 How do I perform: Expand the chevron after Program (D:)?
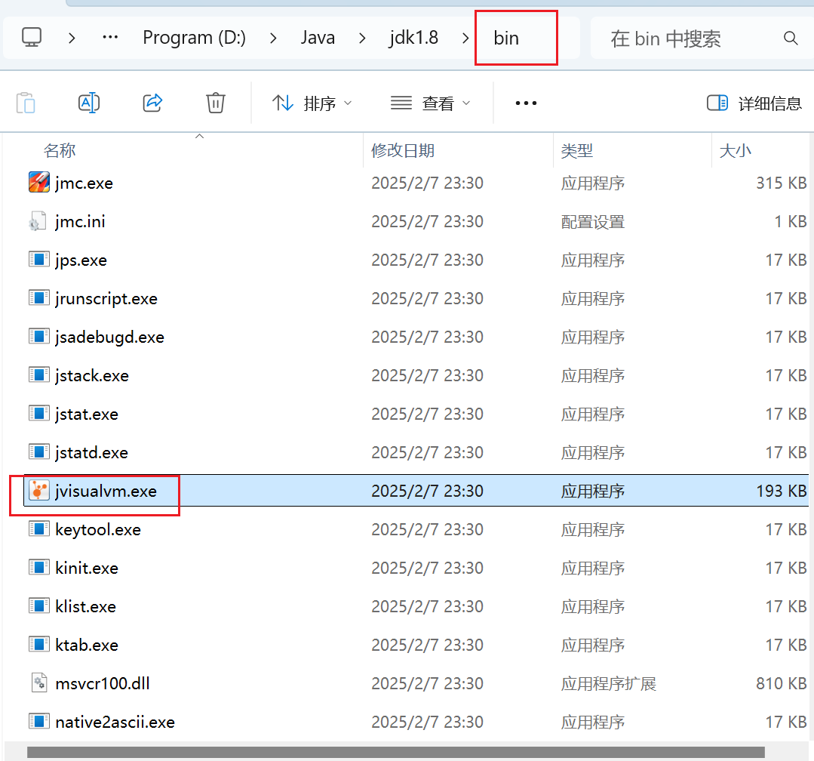click(274, 38)
